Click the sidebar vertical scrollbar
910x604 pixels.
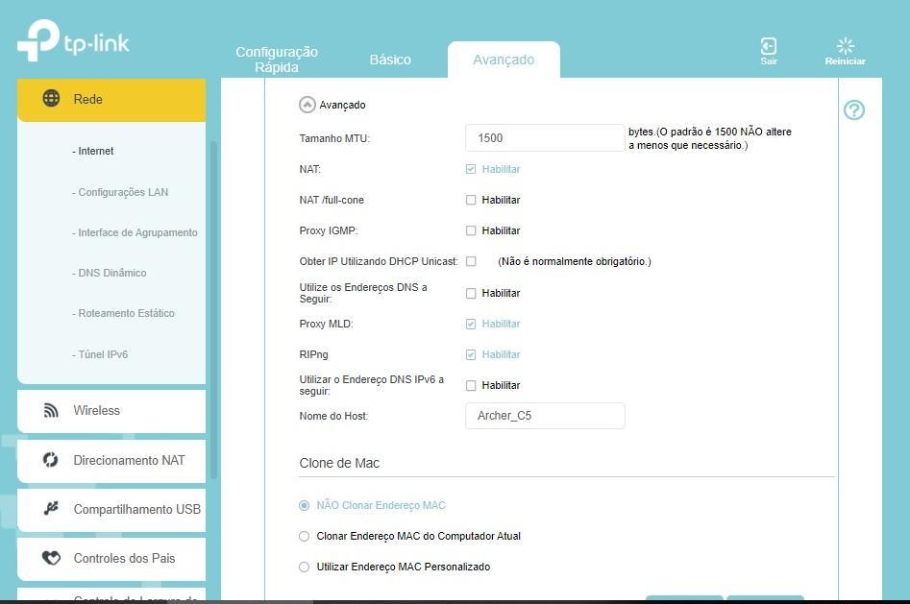[213, 307]
